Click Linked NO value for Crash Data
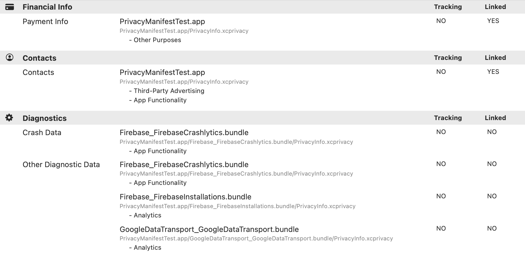This screenshot has height=253, width=525. coord(492,132)
